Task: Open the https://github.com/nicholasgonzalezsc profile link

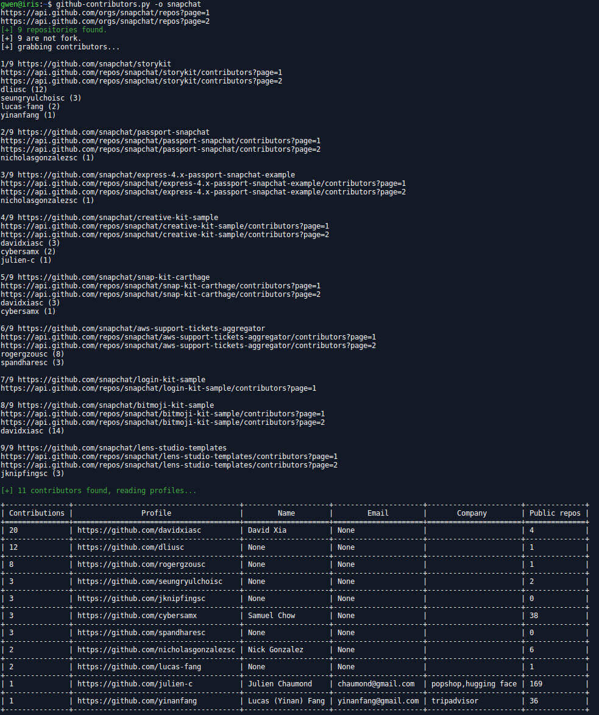Action: click(x=157, y=650)
